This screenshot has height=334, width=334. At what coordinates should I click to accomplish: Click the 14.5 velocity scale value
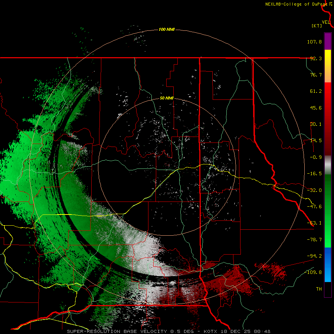pyautogui.click(x=316, y=141)
